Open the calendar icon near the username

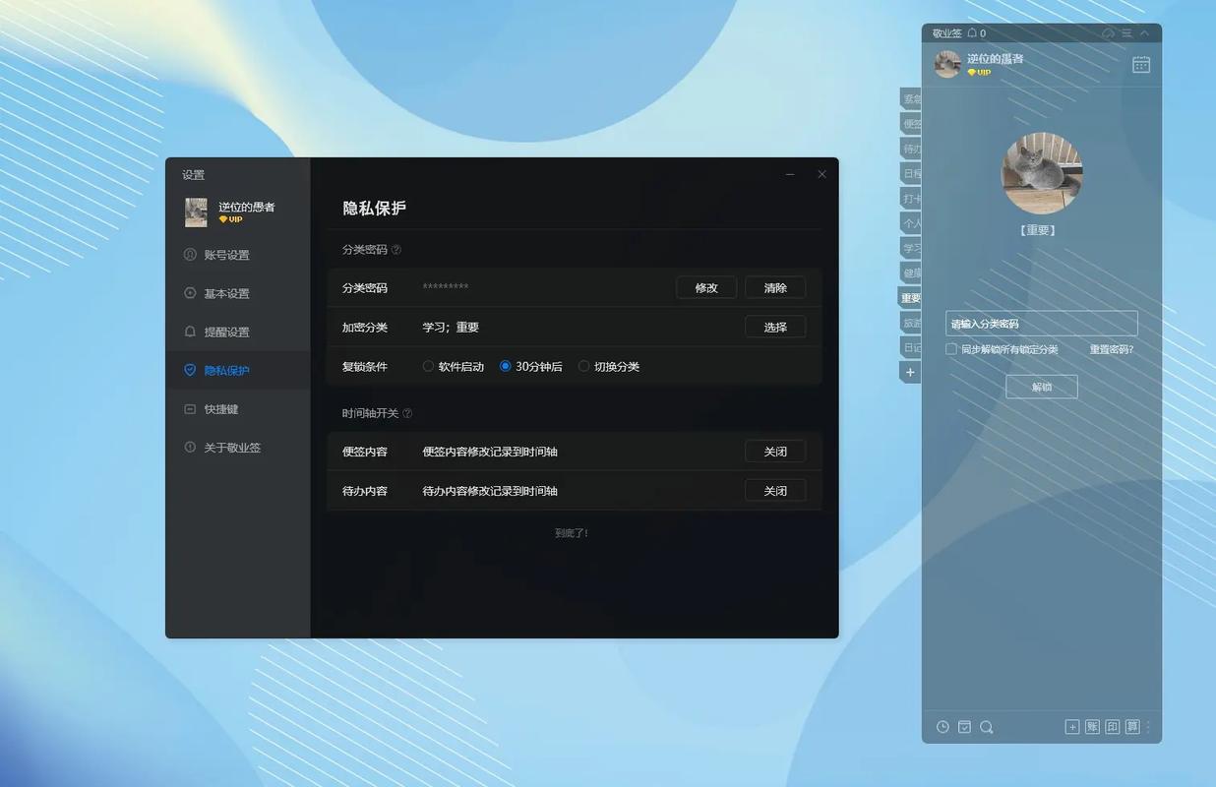1139,62
